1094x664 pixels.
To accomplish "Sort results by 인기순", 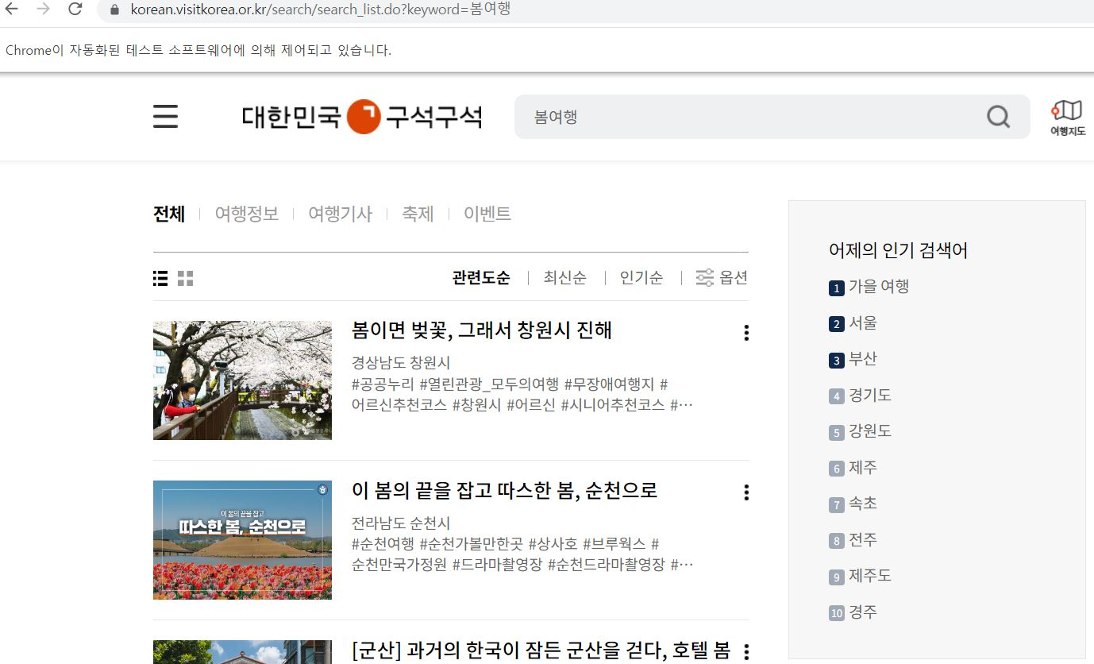I will click(x=641, y=277).
